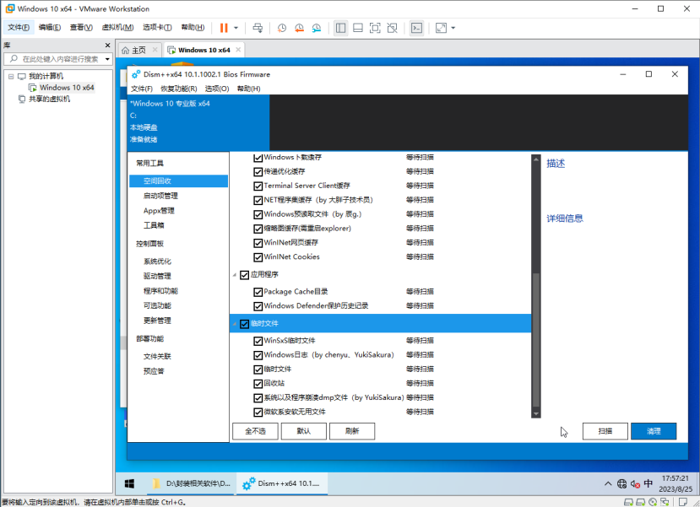The width and height of the screenshot is (700, 507).
Task: Click the scrollbar down arrow in cleanup list
Action: pyautogui.click(x=536, y=414)
